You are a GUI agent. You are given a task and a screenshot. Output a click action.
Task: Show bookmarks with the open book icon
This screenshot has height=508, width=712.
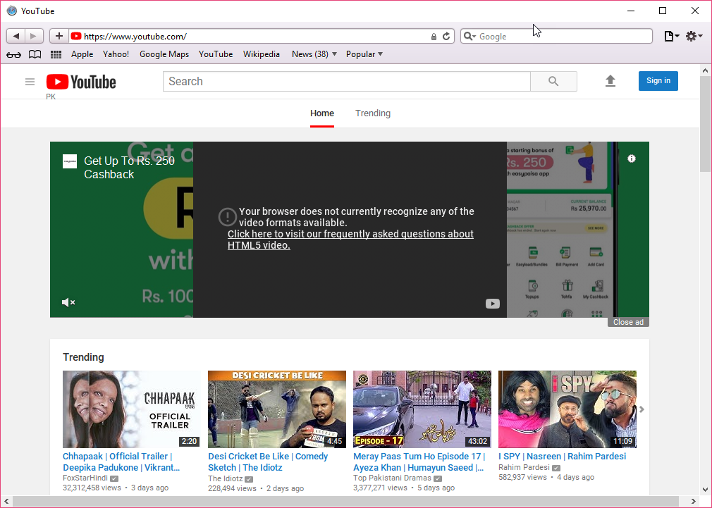pyautogui.click(x=35, y=54)
